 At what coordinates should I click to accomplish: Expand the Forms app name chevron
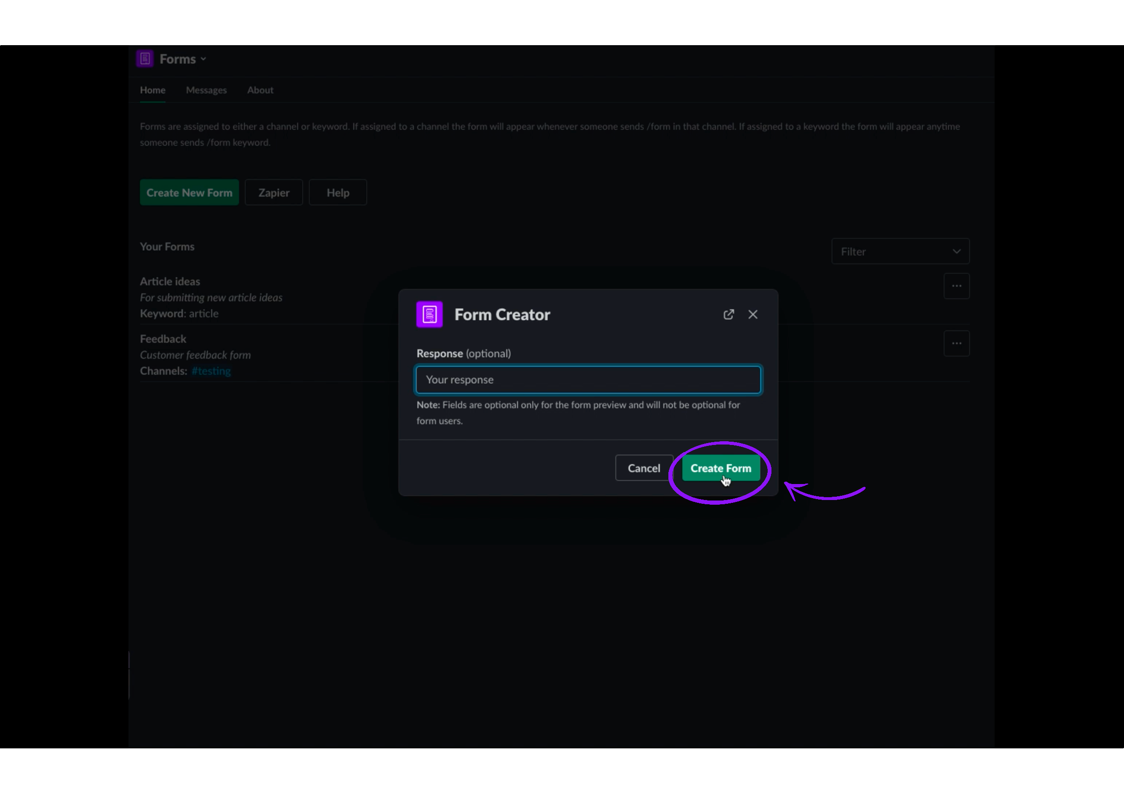[x=204, y=59]
